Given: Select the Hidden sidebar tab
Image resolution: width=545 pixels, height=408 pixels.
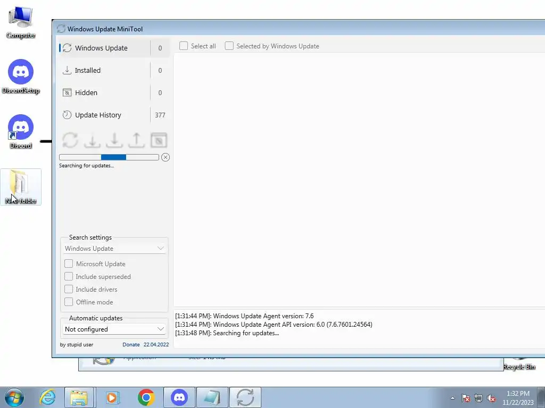Looking at the screenshot, I should pyautogui.click(x=114, y=92).
